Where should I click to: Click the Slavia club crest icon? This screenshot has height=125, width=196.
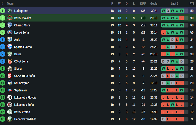point(10,69)
